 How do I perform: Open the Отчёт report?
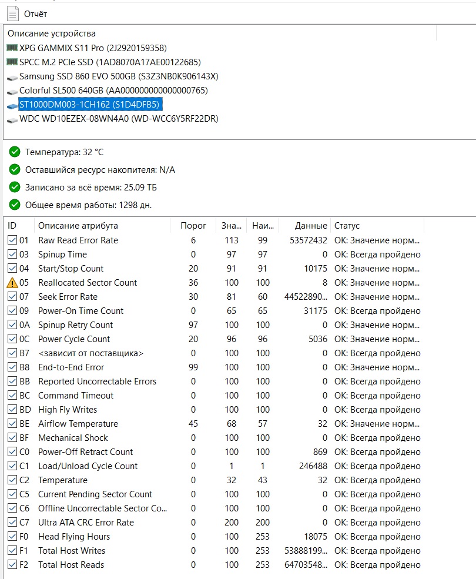coord(35,14)
